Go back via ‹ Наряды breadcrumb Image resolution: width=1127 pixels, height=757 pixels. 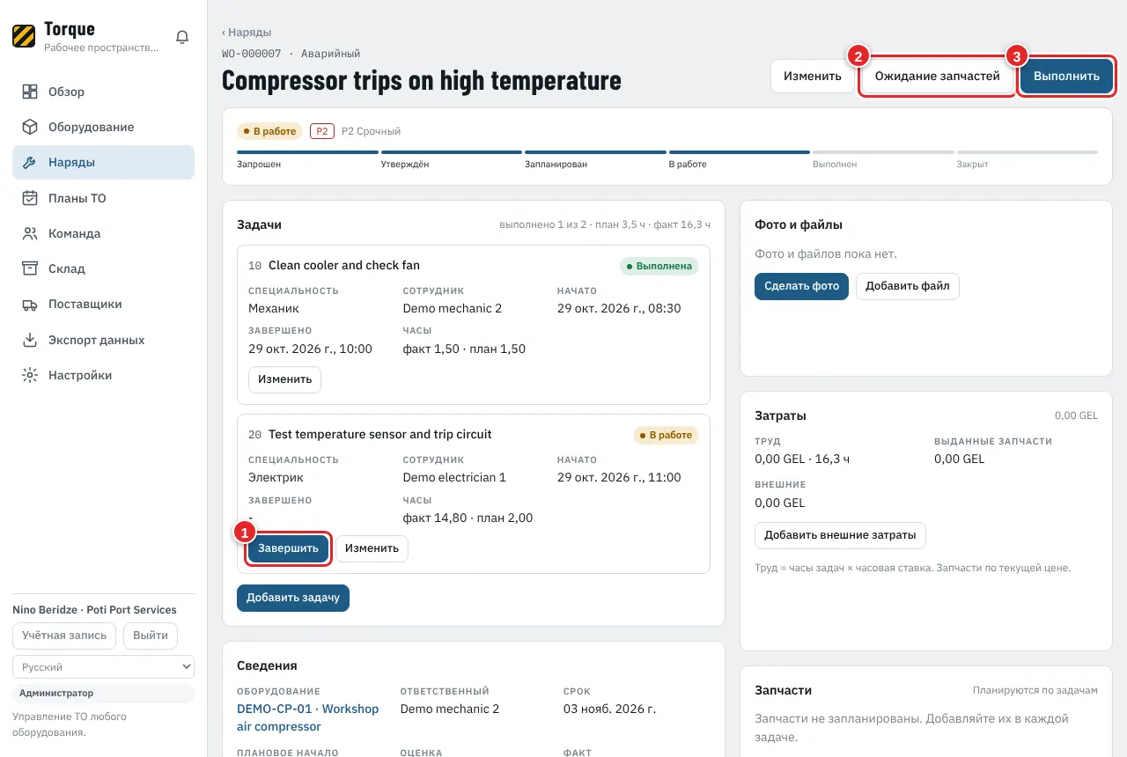(x=247, y=33)
